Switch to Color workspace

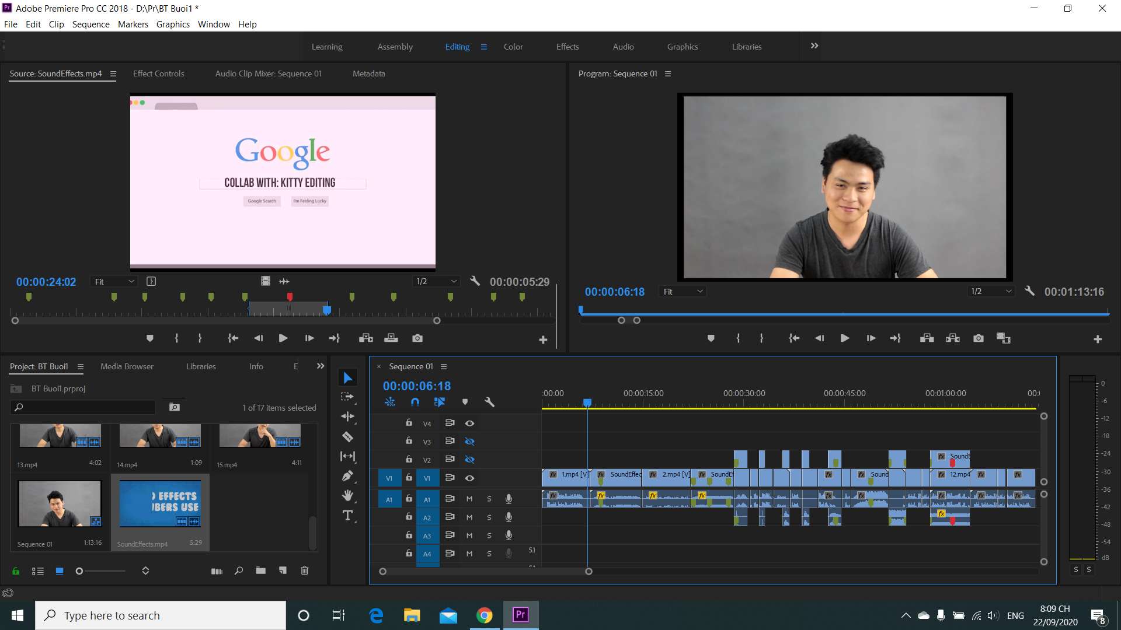pos(513,47)
